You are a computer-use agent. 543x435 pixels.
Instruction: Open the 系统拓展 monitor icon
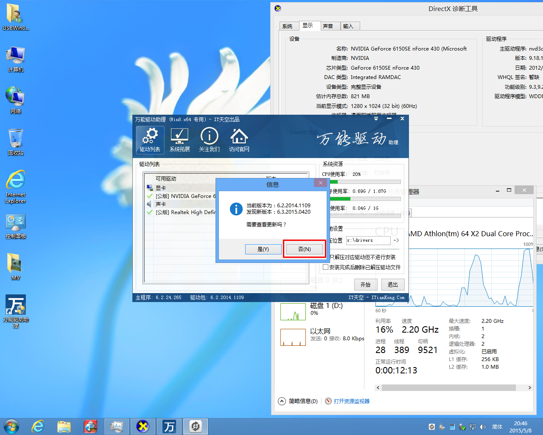tap(179, 140)
